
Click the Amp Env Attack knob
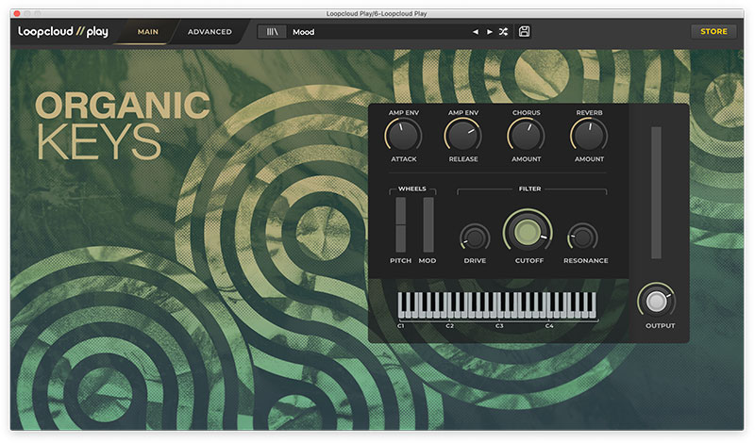coord(403,137)
